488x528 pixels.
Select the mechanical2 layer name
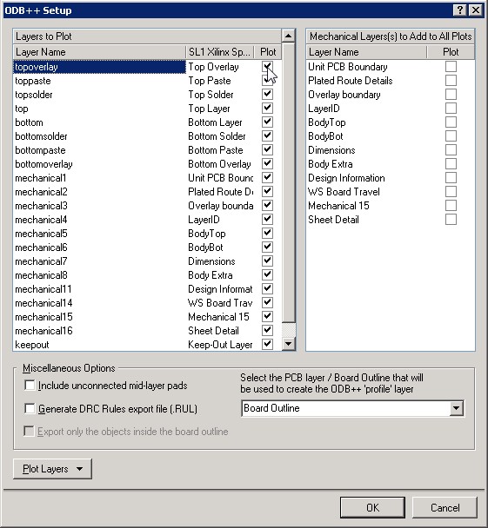coord(41,192)
